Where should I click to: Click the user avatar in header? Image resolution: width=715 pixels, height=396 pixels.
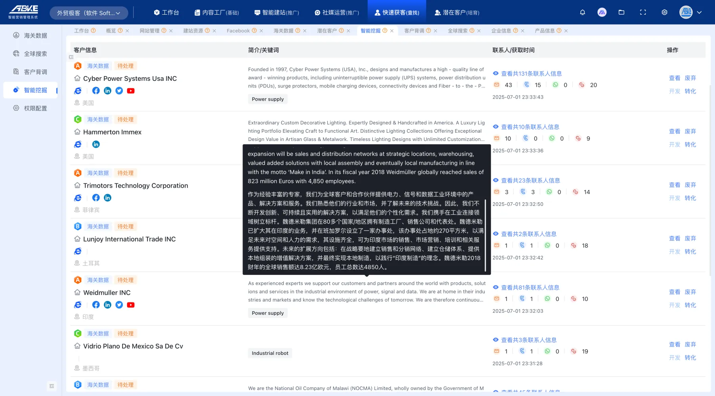click(686, 12)
